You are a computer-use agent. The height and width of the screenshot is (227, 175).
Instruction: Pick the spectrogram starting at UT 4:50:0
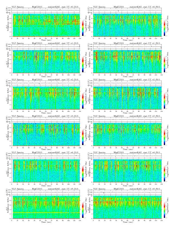[127, 171]
